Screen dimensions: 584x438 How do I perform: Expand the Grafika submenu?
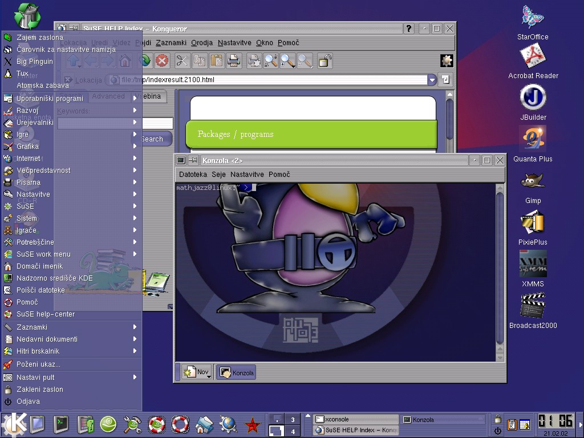(x=72, y=146)
